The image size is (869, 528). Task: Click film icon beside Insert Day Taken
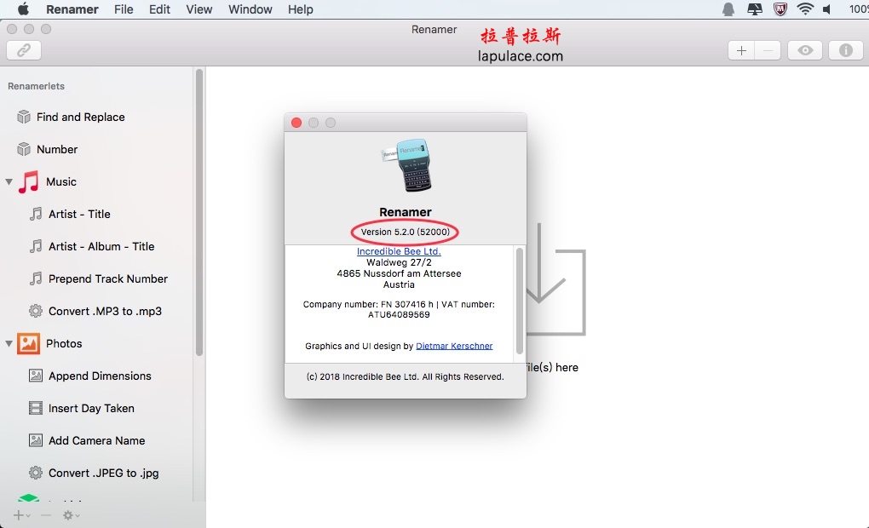click(x=36, y=408)
